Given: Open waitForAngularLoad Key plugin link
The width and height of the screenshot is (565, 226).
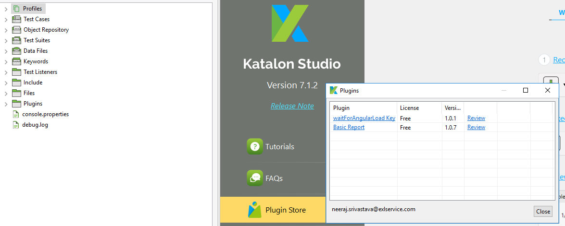Looking at the screenshot, I should pyautogui.click(x=364, y=118).
